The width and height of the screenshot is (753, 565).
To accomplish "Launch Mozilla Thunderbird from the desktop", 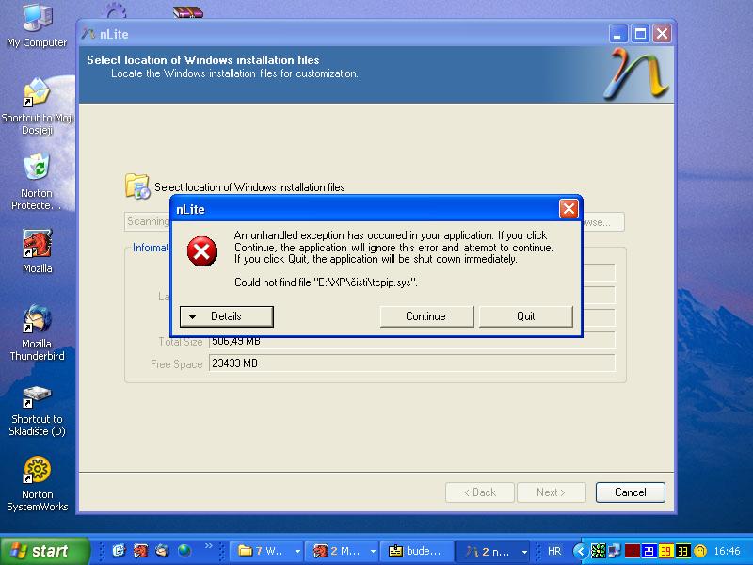I will pos(37,332).
